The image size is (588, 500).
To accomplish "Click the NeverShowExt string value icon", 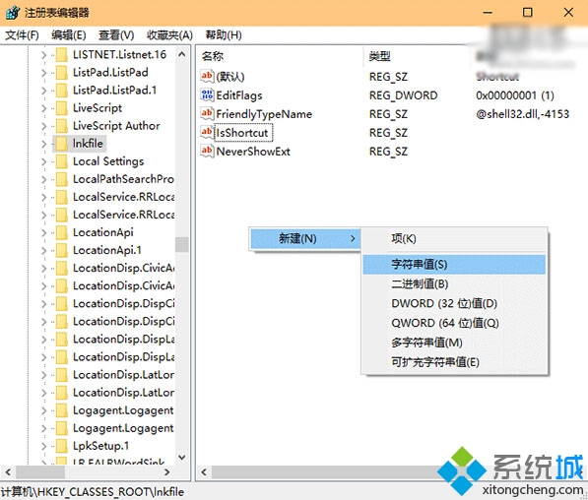I will (x=207, y=152).
